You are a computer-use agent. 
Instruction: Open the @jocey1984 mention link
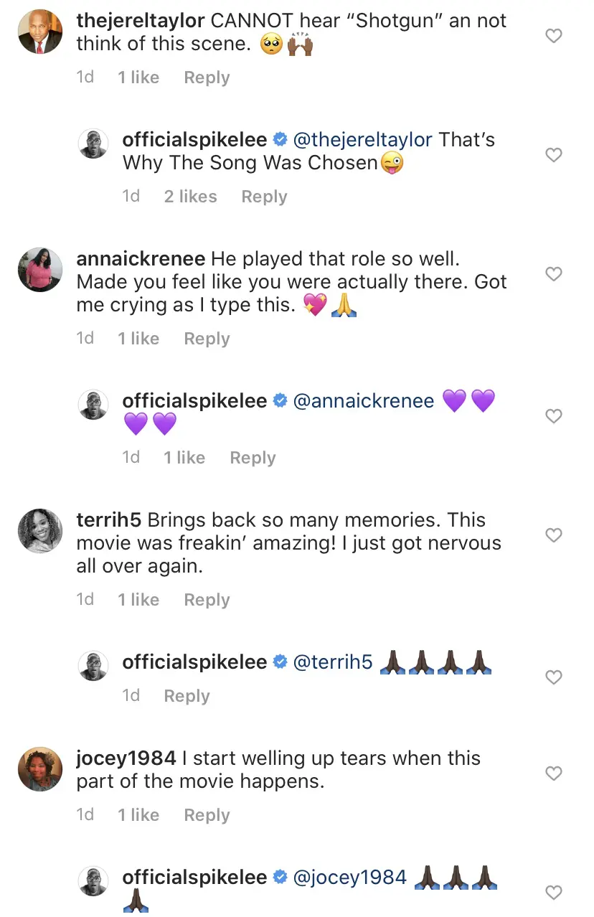(x=350, y=877)
